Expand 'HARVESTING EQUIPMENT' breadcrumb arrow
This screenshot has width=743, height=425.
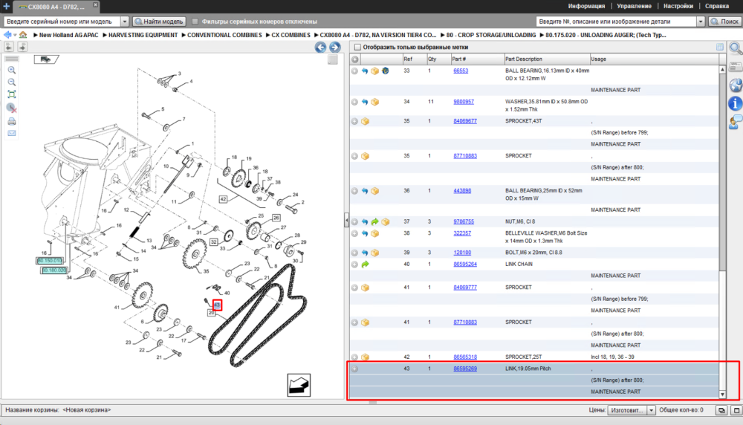(105, 35)
